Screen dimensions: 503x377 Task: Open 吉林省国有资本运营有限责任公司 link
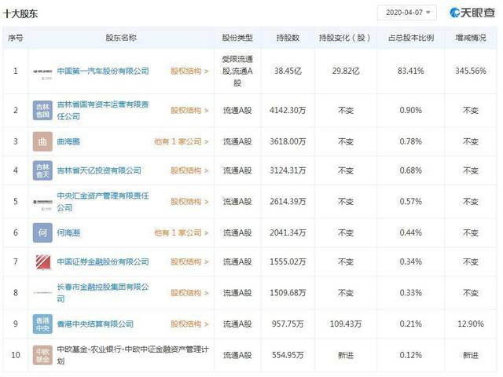103,110
